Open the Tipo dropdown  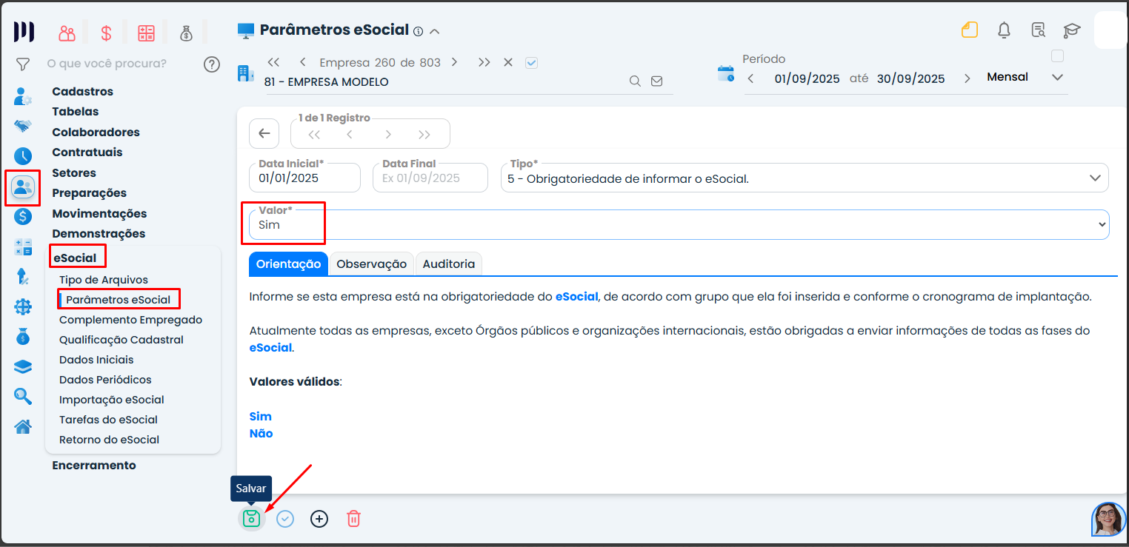(x=805, y=178)
